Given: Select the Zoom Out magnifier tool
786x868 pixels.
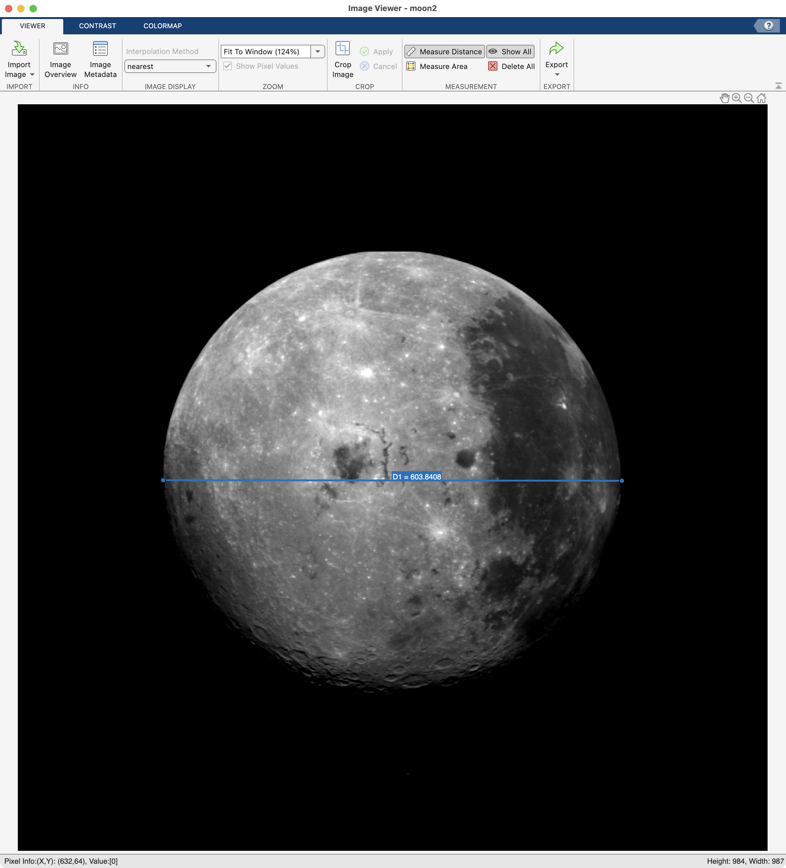Looking at the screenshot, I should (x=749, y=98).
